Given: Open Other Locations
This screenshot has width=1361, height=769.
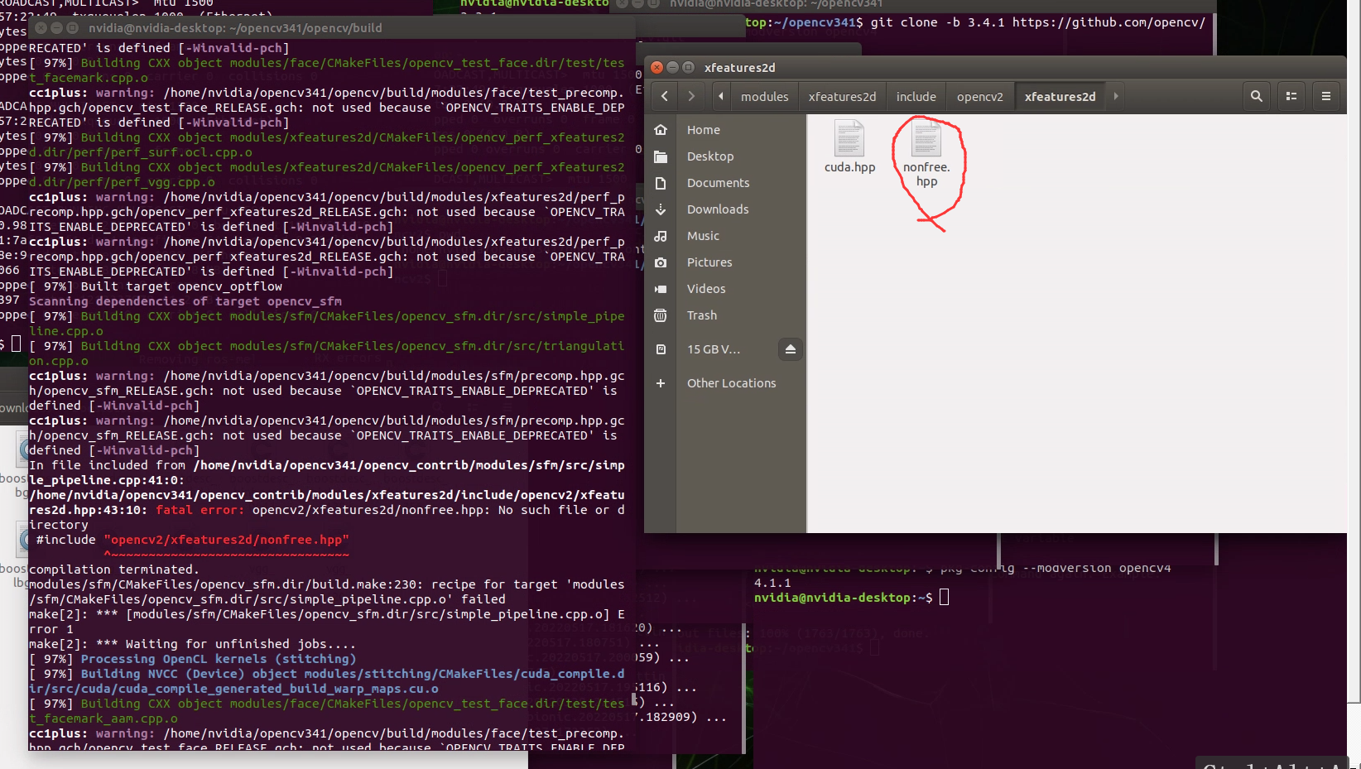Looking at the screenshot, I should tap(731, 383).
